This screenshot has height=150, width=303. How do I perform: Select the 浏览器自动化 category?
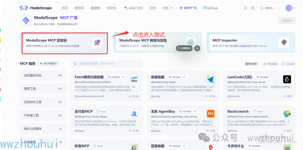coord(43,75)
